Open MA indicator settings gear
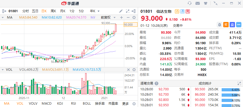The image size is (243, 107). [134, 17]
